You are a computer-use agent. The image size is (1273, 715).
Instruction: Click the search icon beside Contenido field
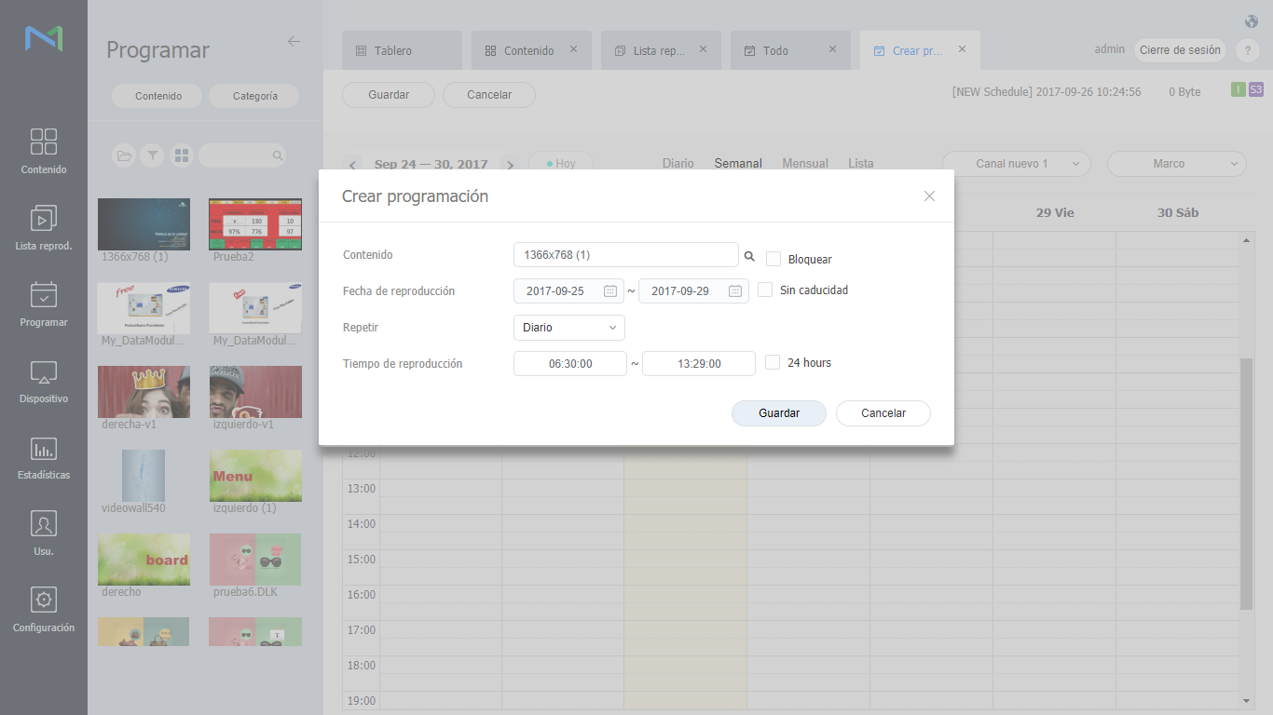(749, 256)
